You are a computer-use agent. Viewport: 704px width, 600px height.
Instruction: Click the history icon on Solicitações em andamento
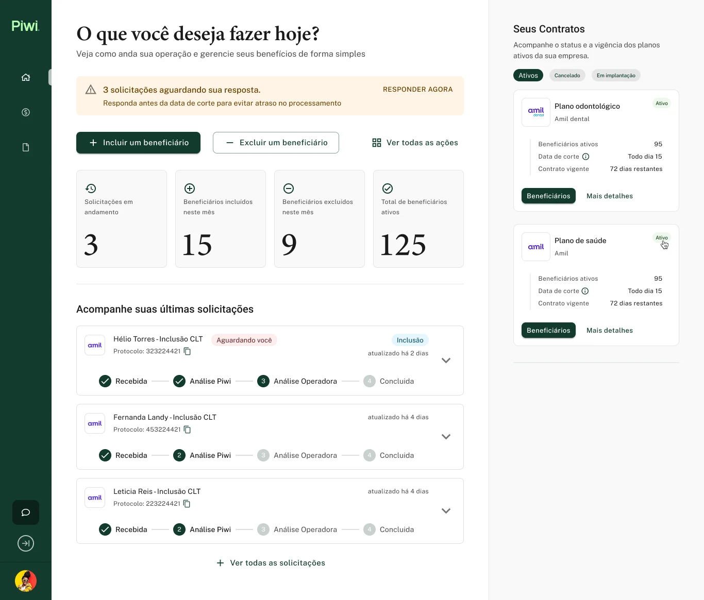pos(91,188)
